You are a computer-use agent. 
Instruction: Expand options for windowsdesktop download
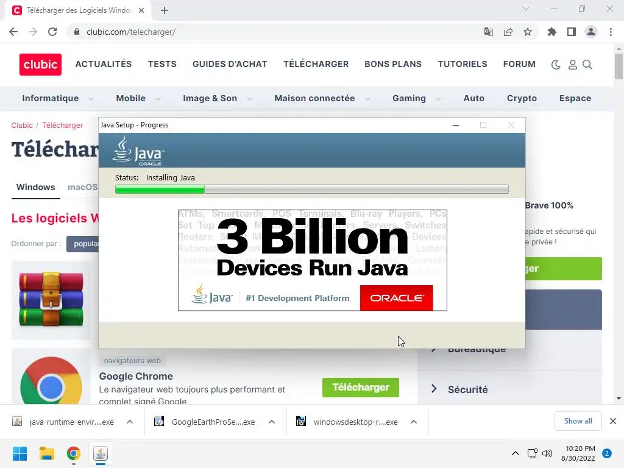(x=414, y=422)
